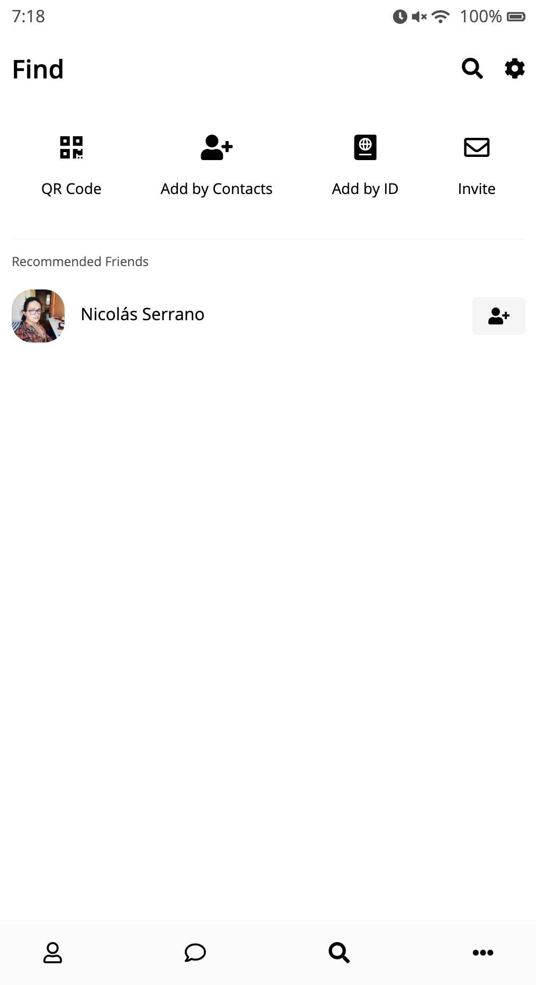536x985 pixels.
Task: Open the QR Code scanner icon
Action: pyautogui.click(x=72, y=147)
